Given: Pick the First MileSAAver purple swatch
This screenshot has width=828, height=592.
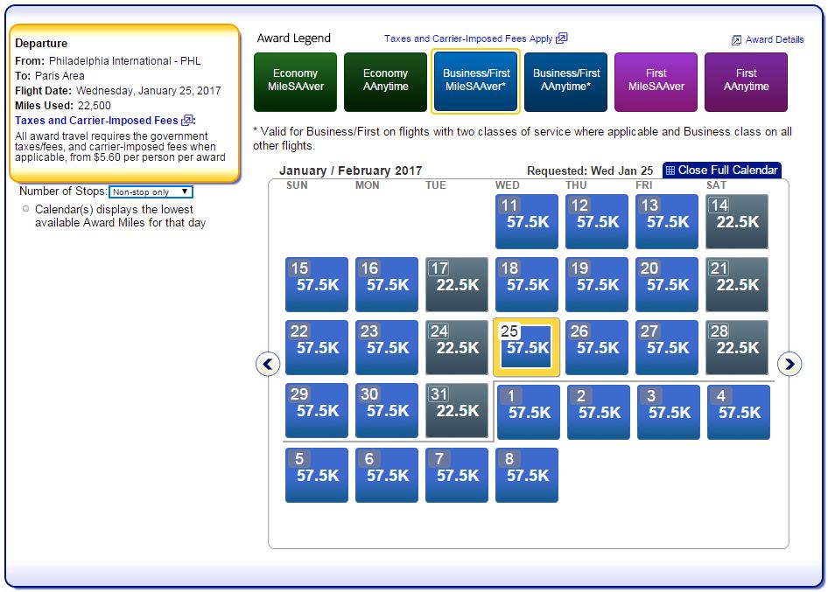Looking at the screenshot, I should tap(656, 80).
